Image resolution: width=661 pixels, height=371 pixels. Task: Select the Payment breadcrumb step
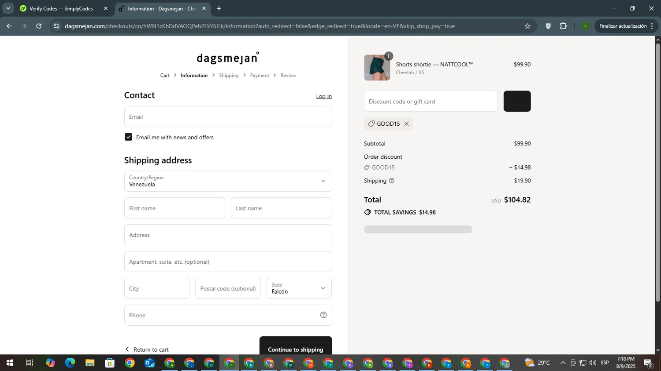pyautogui.click(x=260, y=76)
